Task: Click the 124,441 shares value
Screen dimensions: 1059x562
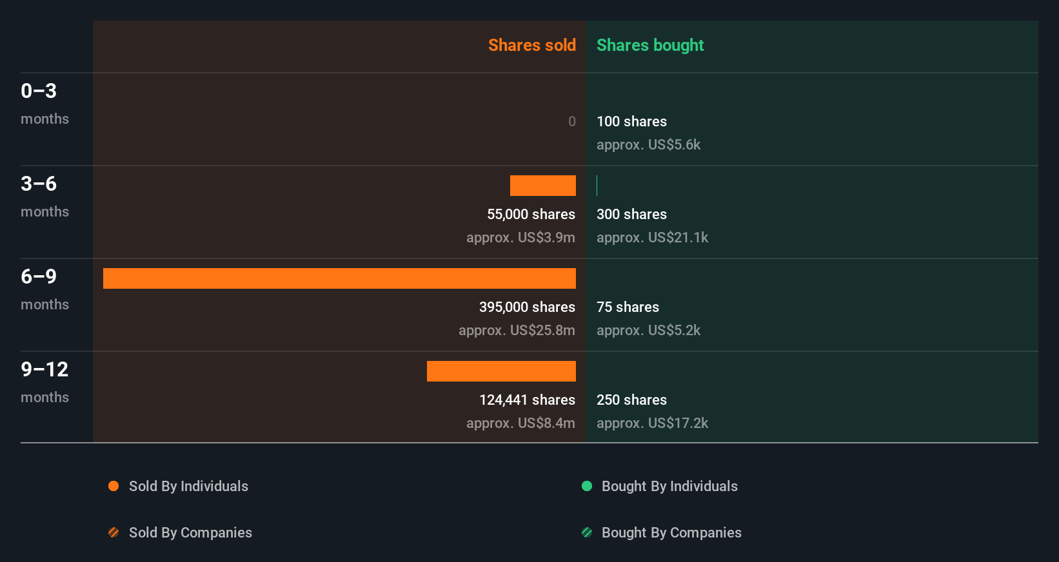Action: coord(527,400)
